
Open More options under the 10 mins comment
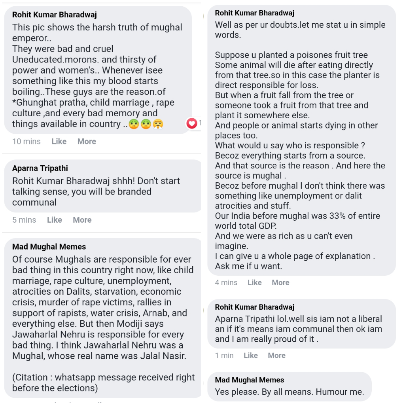[x=87, y=141]
